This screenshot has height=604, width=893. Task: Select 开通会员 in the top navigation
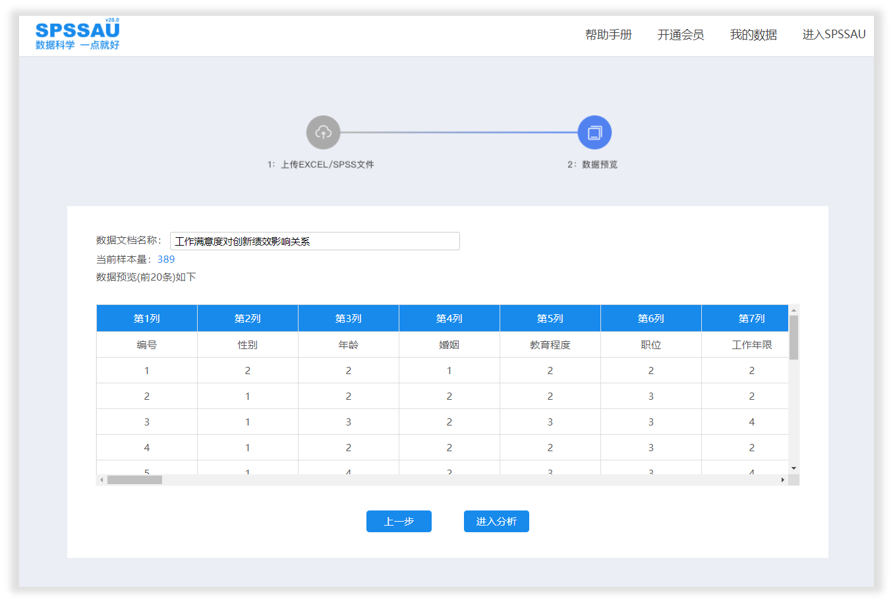(x=680, y=34)
